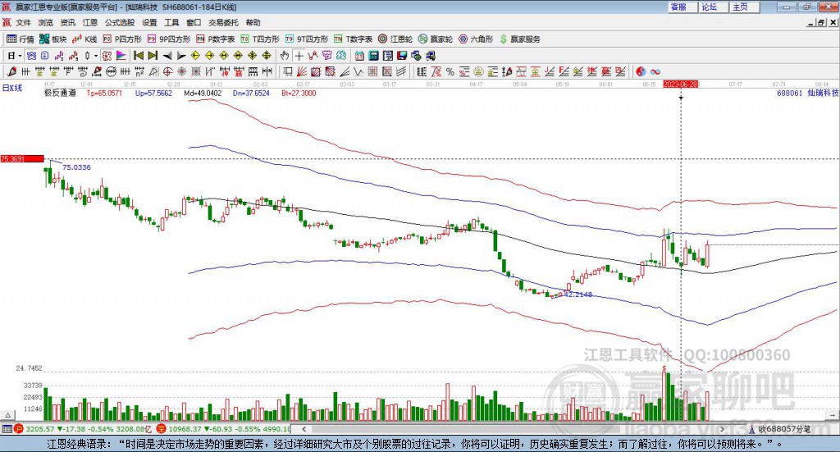Viewport: 840px width, 452px height.
Task: Select the Gann fan lines tool
Action: (x=301, y=71)
